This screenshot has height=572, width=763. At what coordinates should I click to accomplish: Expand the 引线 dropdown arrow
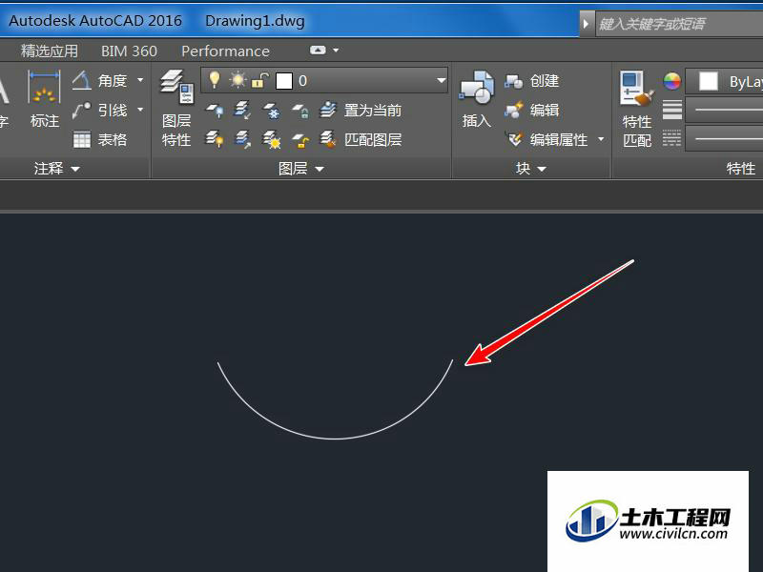pyautogui.click(x=140, y=110)
